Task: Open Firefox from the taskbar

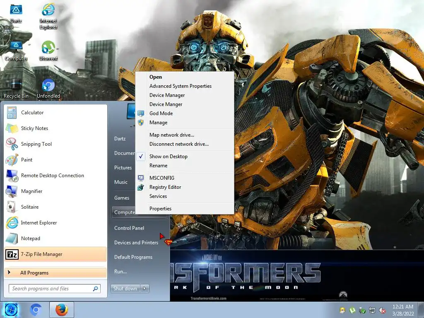Action: point(62,310)
